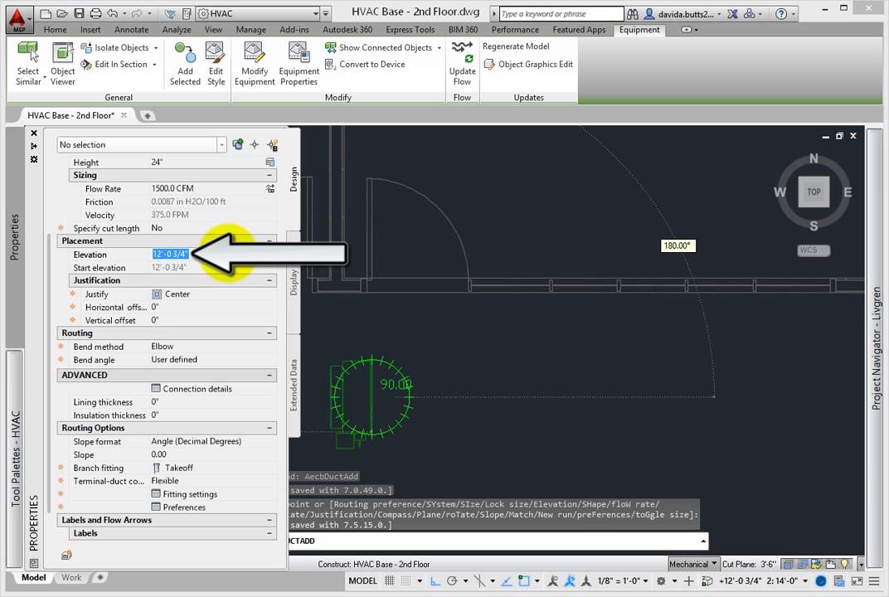
Task: Open the Home ribbon tab
Action: tap(55, 30)
